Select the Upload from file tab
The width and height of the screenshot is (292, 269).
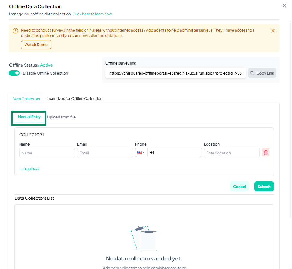(x=61, y=117)
